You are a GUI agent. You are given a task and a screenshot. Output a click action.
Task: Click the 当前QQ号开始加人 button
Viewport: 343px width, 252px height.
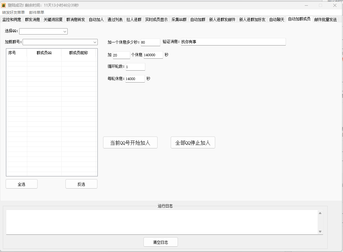[x=130, y=142]
